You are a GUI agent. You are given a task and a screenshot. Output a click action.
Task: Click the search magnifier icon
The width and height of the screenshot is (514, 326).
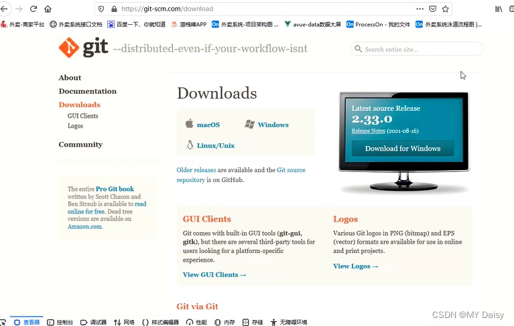(x=359, y=49)
